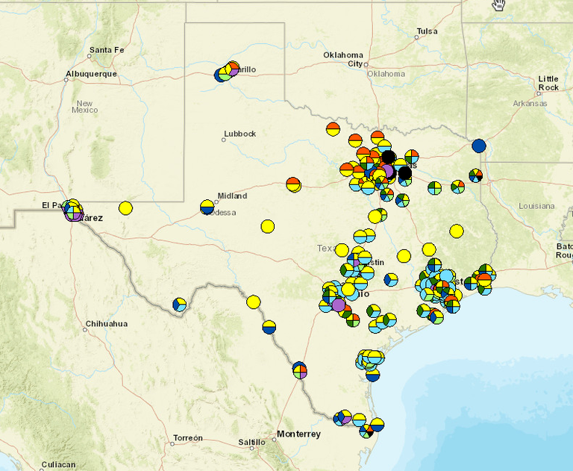Screen dimensions: 573x471
Task: Click the Albuquerque city label
Action: click(91, 74)
